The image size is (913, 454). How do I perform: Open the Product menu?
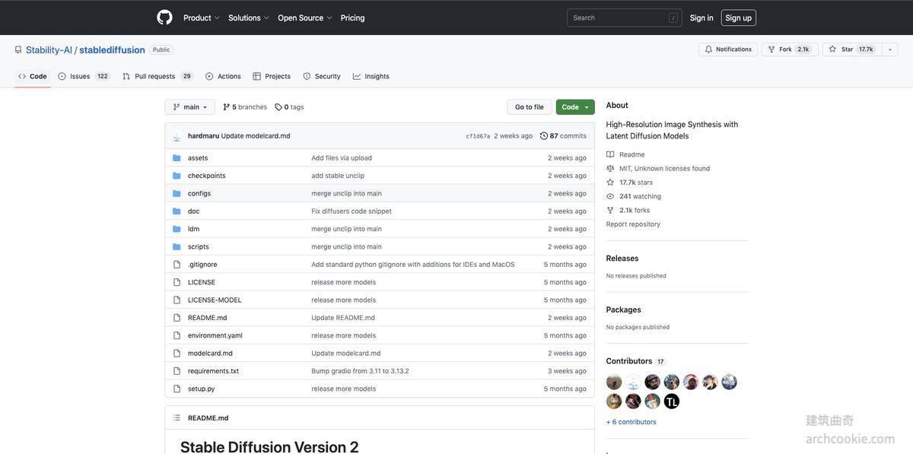click(x=201, y=17)
